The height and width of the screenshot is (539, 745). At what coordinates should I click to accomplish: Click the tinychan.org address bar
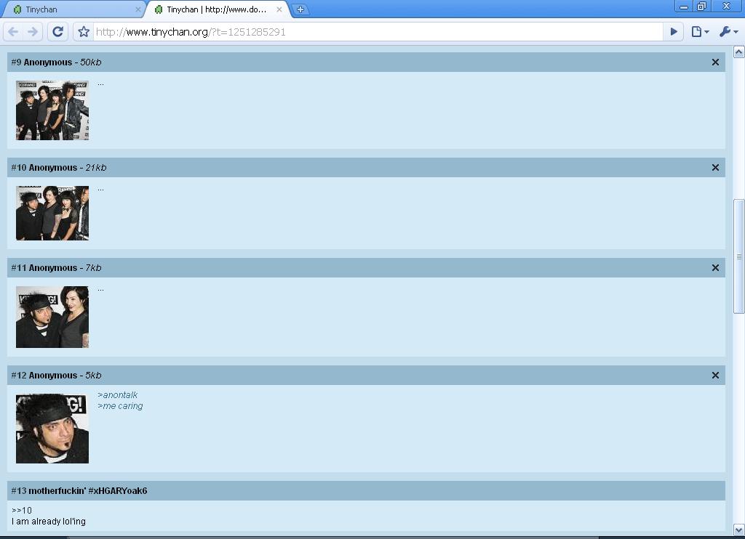coord(378,32)
